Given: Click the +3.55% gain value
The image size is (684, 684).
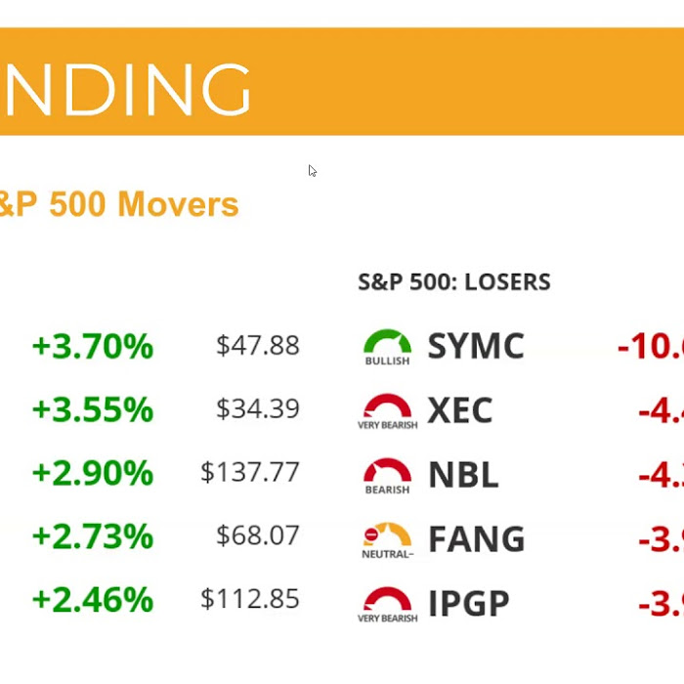Looking at the screenshot, I should (x=93, y=409).
